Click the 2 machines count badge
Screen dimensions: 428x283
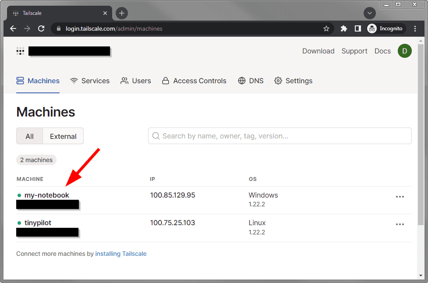(x=36, y=160)
